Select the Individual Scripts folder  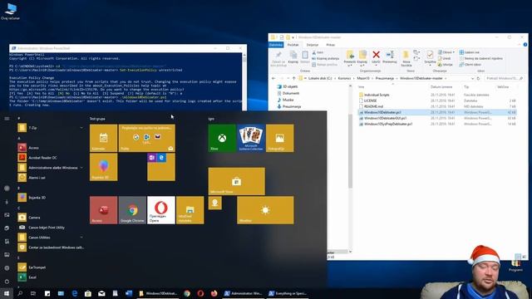[x=374, y=95]
